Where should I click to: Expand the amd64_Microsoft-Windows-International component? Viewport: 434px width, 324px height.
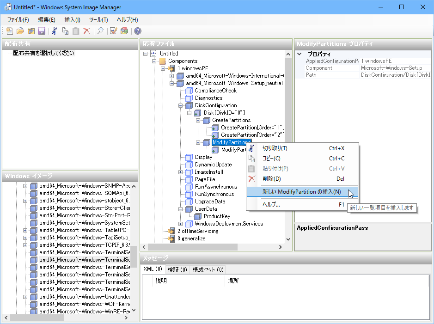171,76
